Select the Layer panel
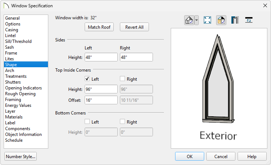Image resolution: width=271 pixels, height=165 pixels. (x=26, y=111)
